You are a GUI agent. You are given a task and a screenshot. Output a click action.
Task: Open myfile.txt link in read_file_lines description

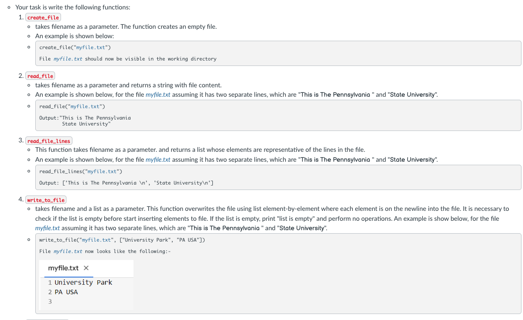pos(158,159)
